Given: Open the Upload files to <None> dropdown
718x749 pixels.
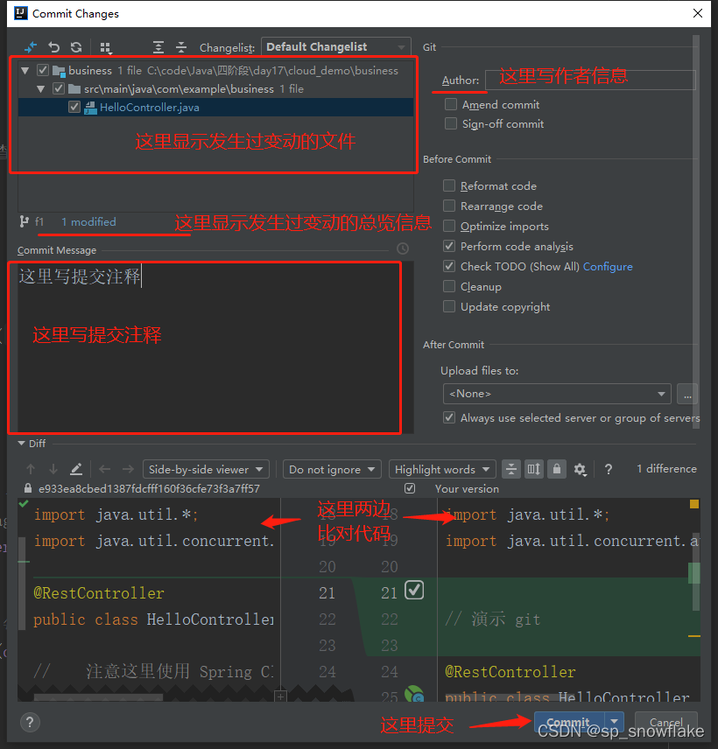Looking at the screenshot, I should [x=557, y=394].
